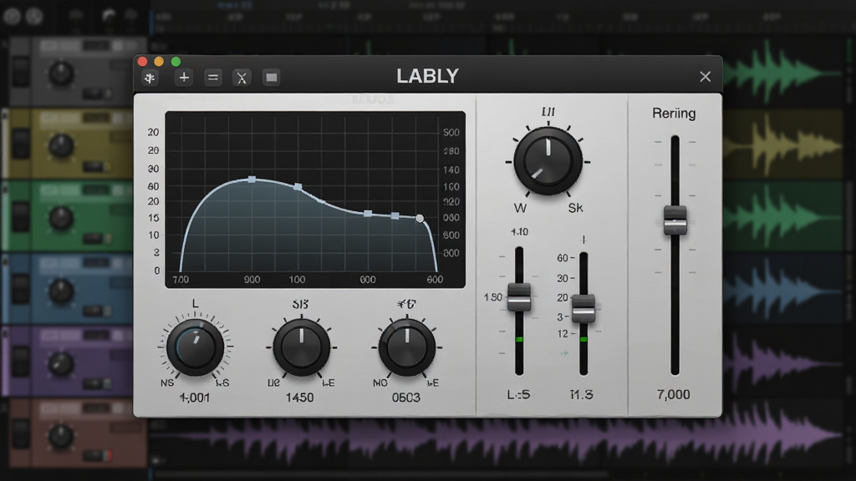Click the Reriing label

(675, 114)
